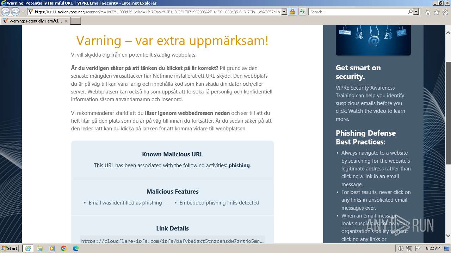
Task: Expand the address bar autocomplete dropdown
Action: (284, 12)
